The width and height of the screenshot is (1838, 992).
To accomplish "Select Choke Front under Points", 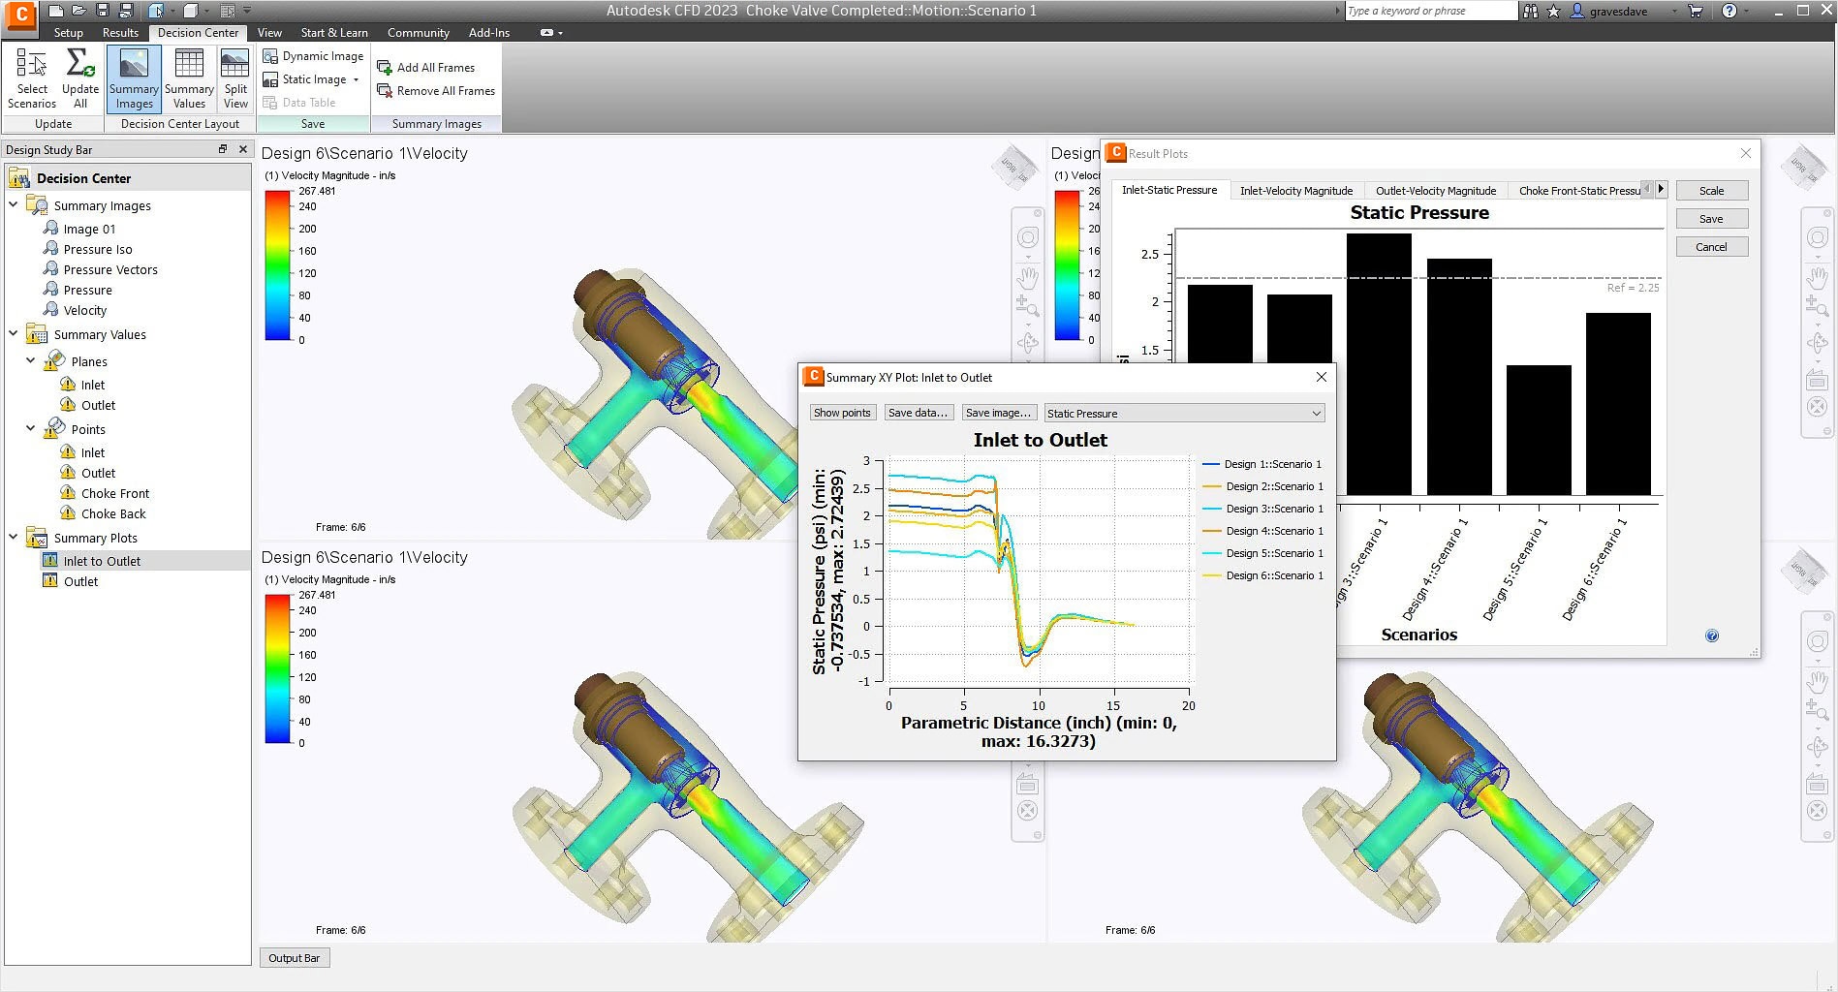I will [x=113, y=493].
